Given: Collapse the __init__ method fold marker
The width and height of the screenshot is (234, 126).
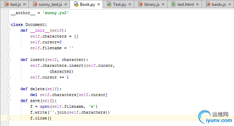Looking at the screenshot, I should 9,31.
